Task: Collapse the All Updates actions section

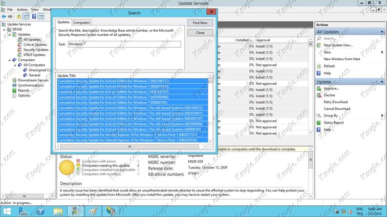Action: click(x=382, y=32)
